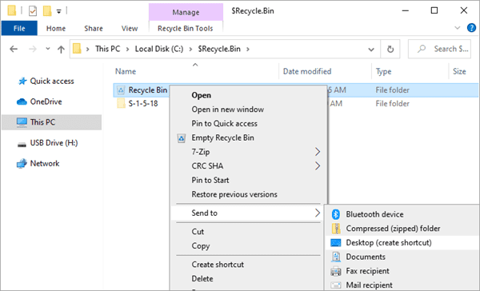This screenshot has width=480, height=291.
Task: Open the Recycle Bin Tools tab
Action: click(186, 28)
